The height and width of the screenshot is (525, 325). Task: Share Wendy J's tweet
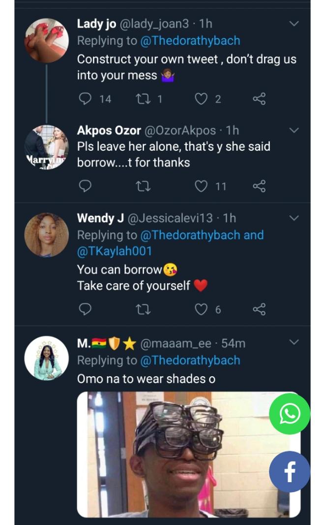click(259, 309)
